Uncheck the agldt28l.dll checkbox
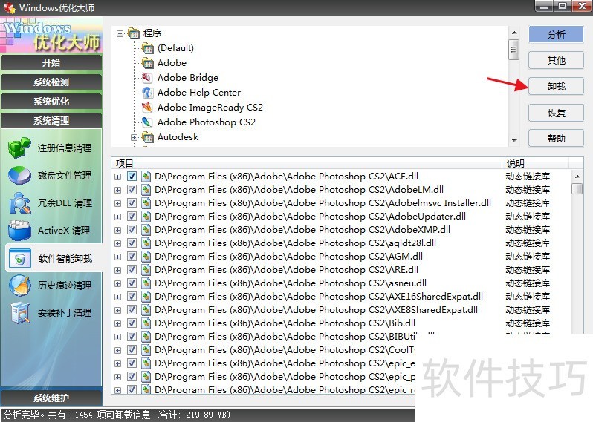This screenshot has width=593, height=422. coord(132,243)
